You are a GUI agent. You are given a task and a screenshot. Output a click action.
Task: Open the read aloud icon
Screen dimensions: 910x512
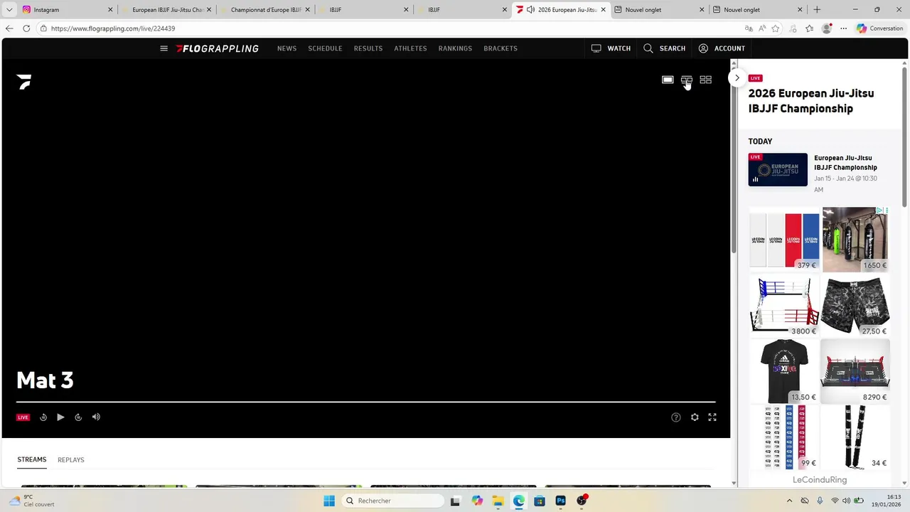pos(762,28)
